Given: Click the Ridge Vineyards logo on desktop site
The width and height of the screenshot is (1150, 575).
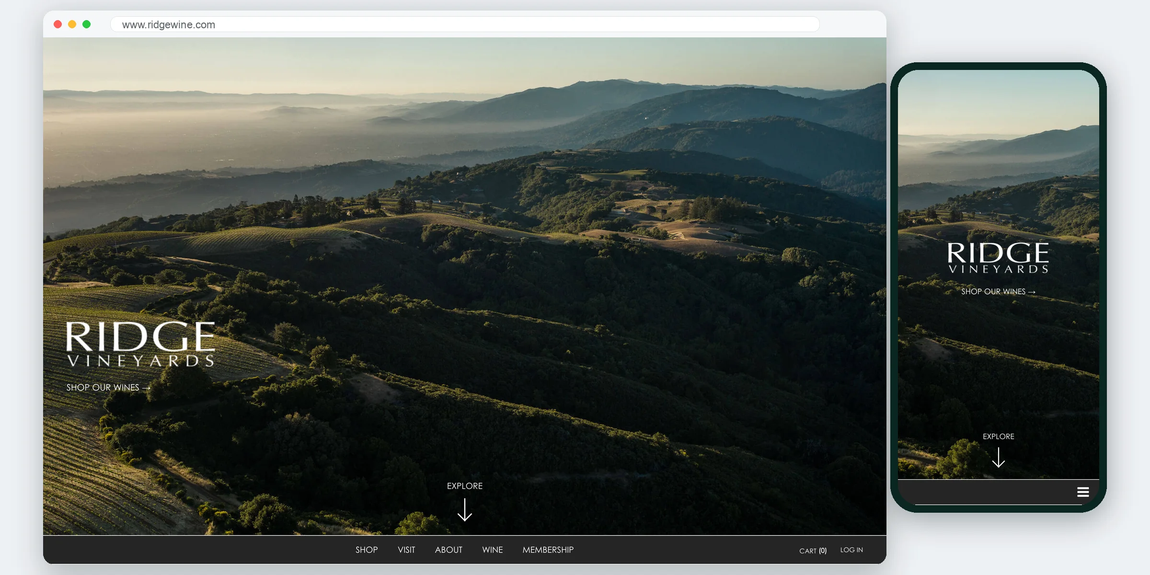Looking at the screenshot, I should 140,344.
